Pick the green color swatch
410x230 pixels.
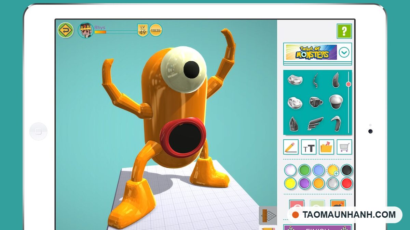click(x=304, y=170)
